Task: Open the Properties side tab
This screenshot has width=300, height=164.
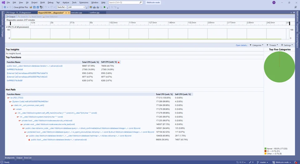Action: [297, 28]
